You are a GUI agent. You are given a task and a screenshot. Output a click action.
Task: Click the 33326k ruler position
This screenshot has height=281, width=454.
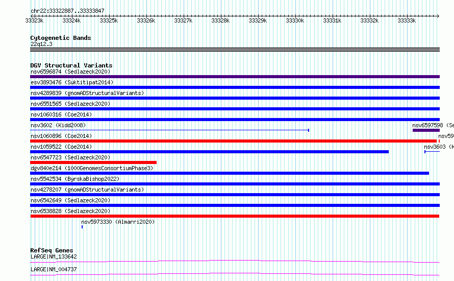(146, 20)
